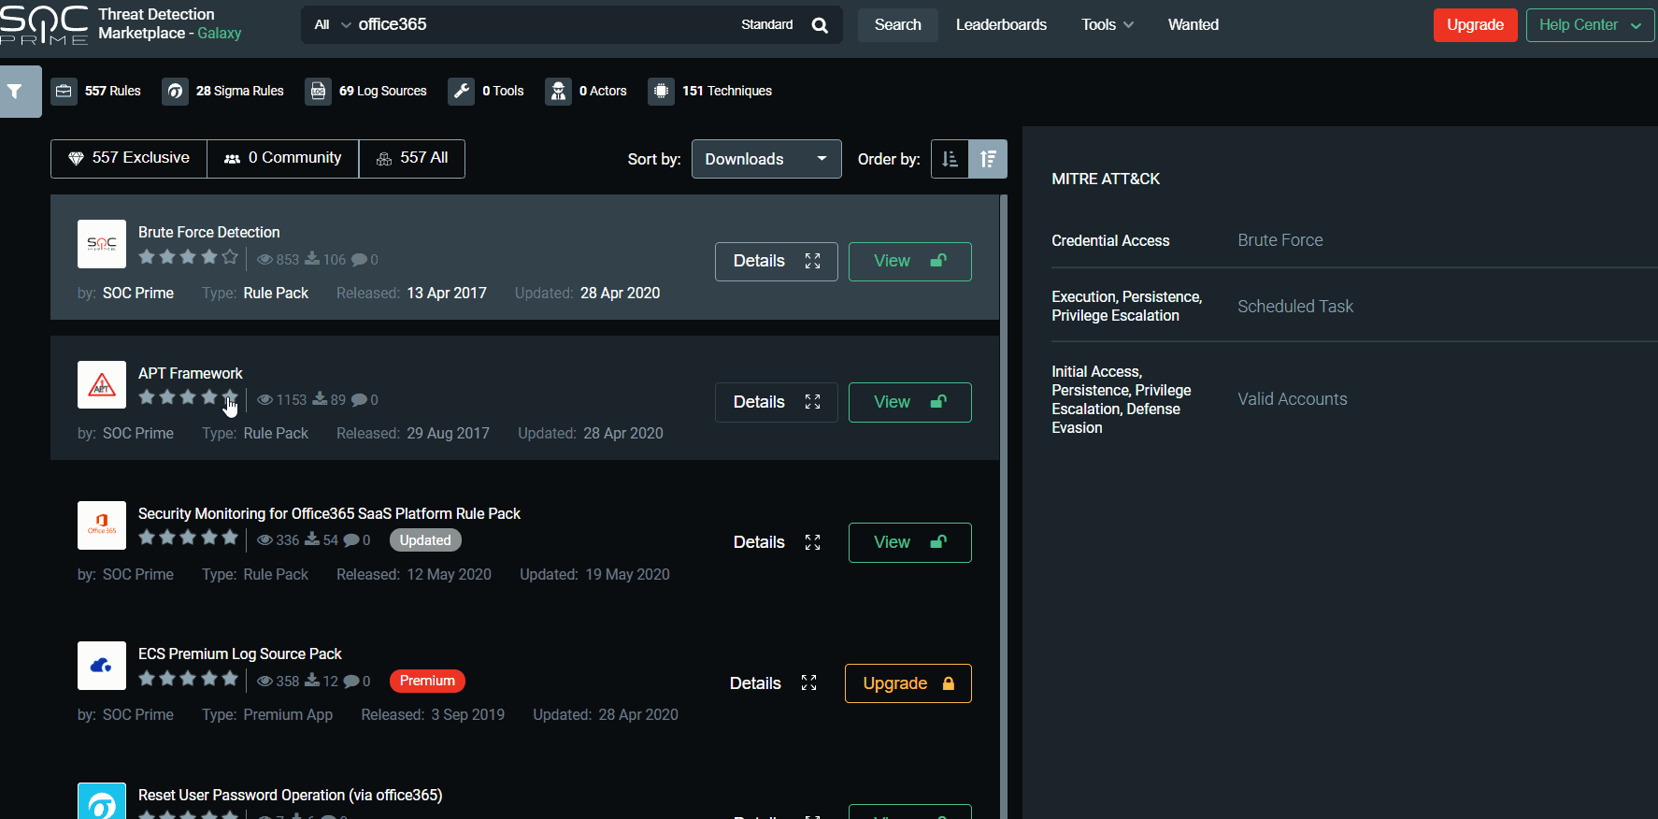Go to the Search page

pyautogui.click(x=897, y=25)
